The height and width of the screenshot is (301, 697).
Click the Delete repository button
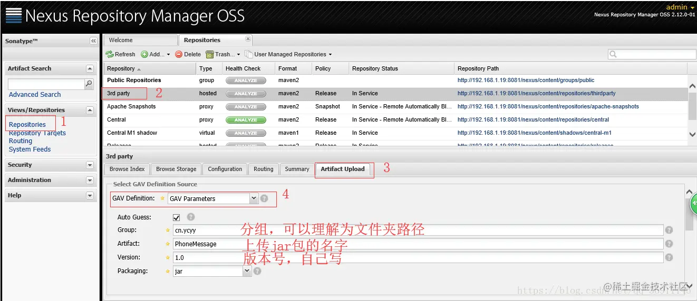(188, 54)
